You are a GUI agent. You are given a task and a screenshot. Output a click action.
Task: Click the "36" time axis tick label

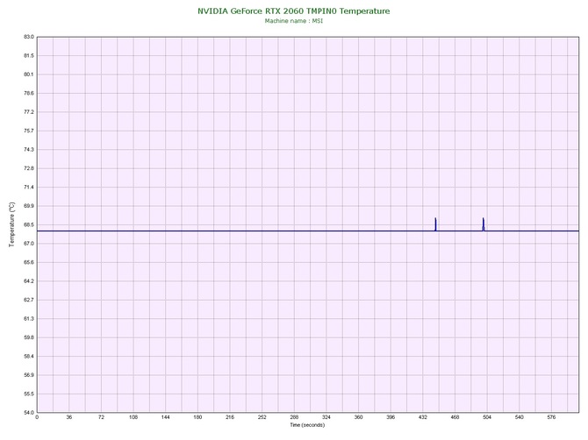coord(69,417)
